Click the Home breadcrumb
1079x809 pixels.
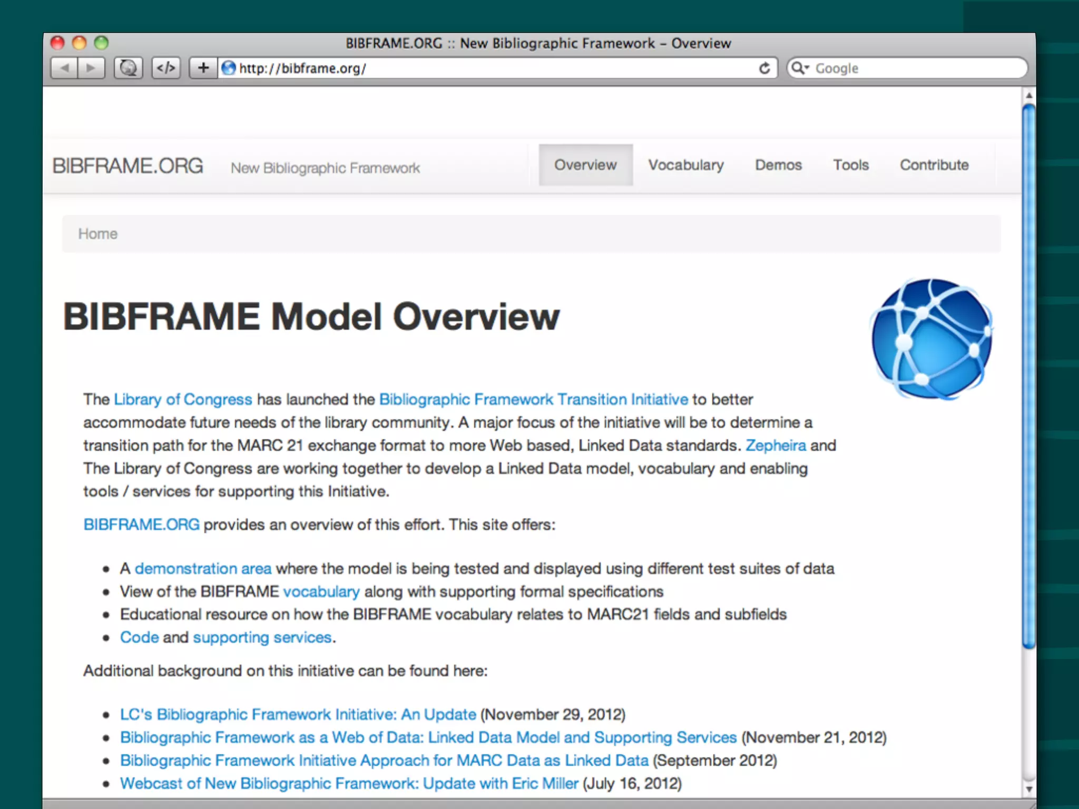coord(98,234)
